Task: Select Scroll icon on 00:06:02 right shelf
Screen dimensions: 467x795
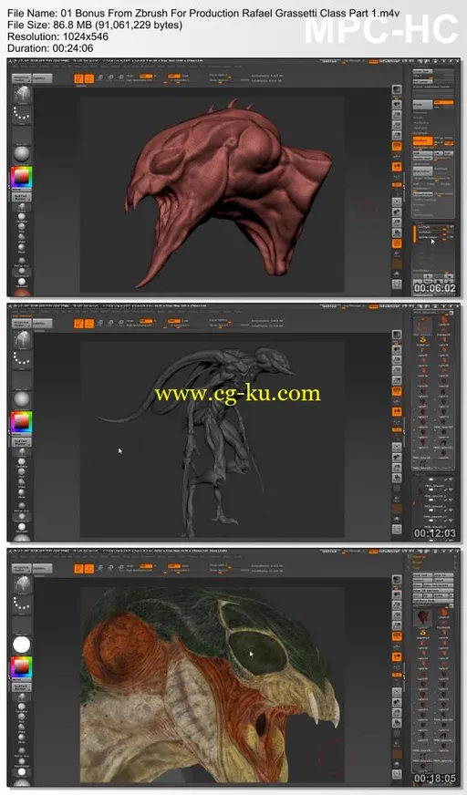Action: tap(397, 104)
